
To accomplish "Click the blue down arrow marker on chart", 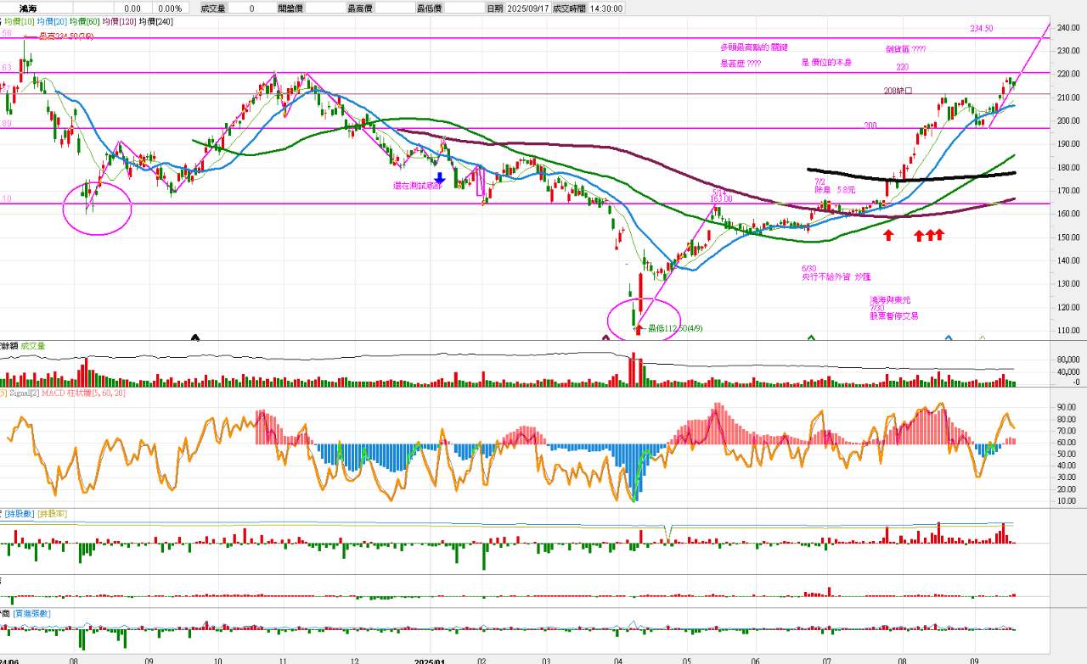I will 440,179.
